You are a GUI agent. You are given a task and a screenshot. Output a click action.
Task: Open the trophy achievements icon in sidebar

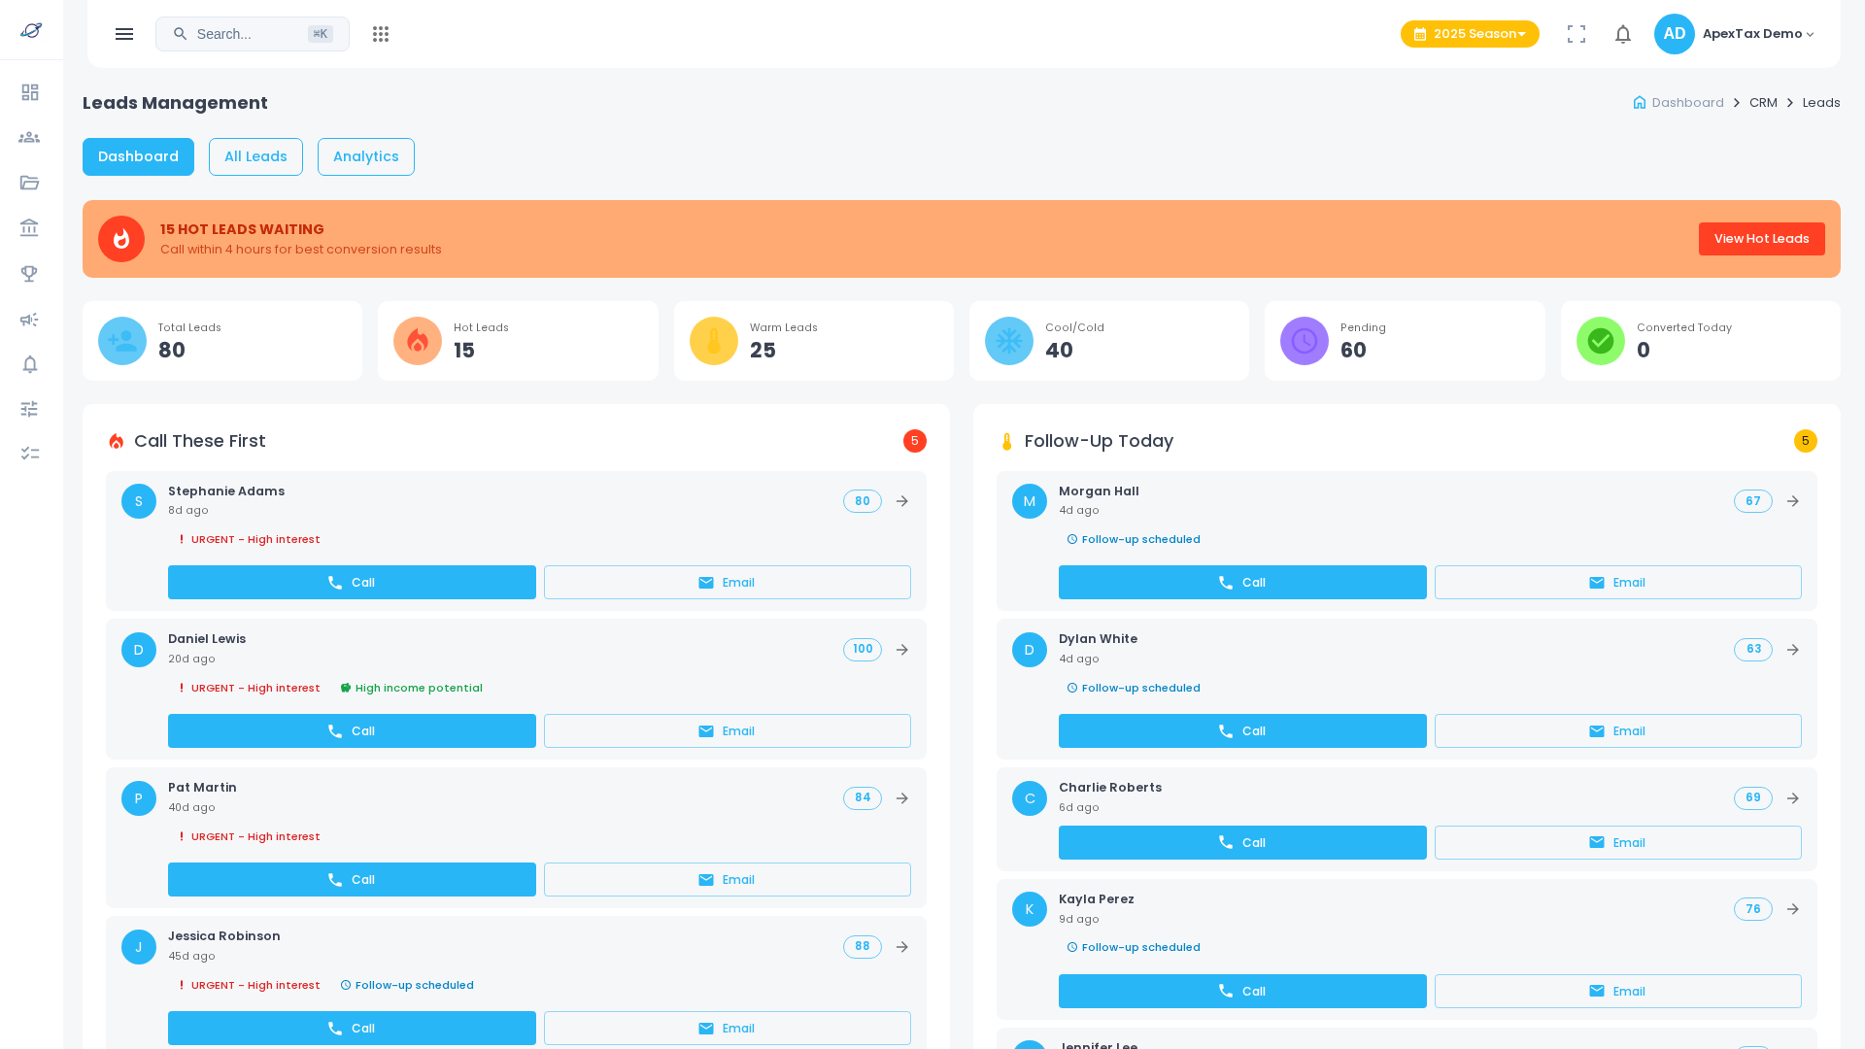tap(30, 274)
